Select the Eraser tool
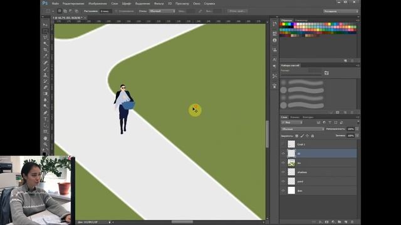 [x=46, y=87]
